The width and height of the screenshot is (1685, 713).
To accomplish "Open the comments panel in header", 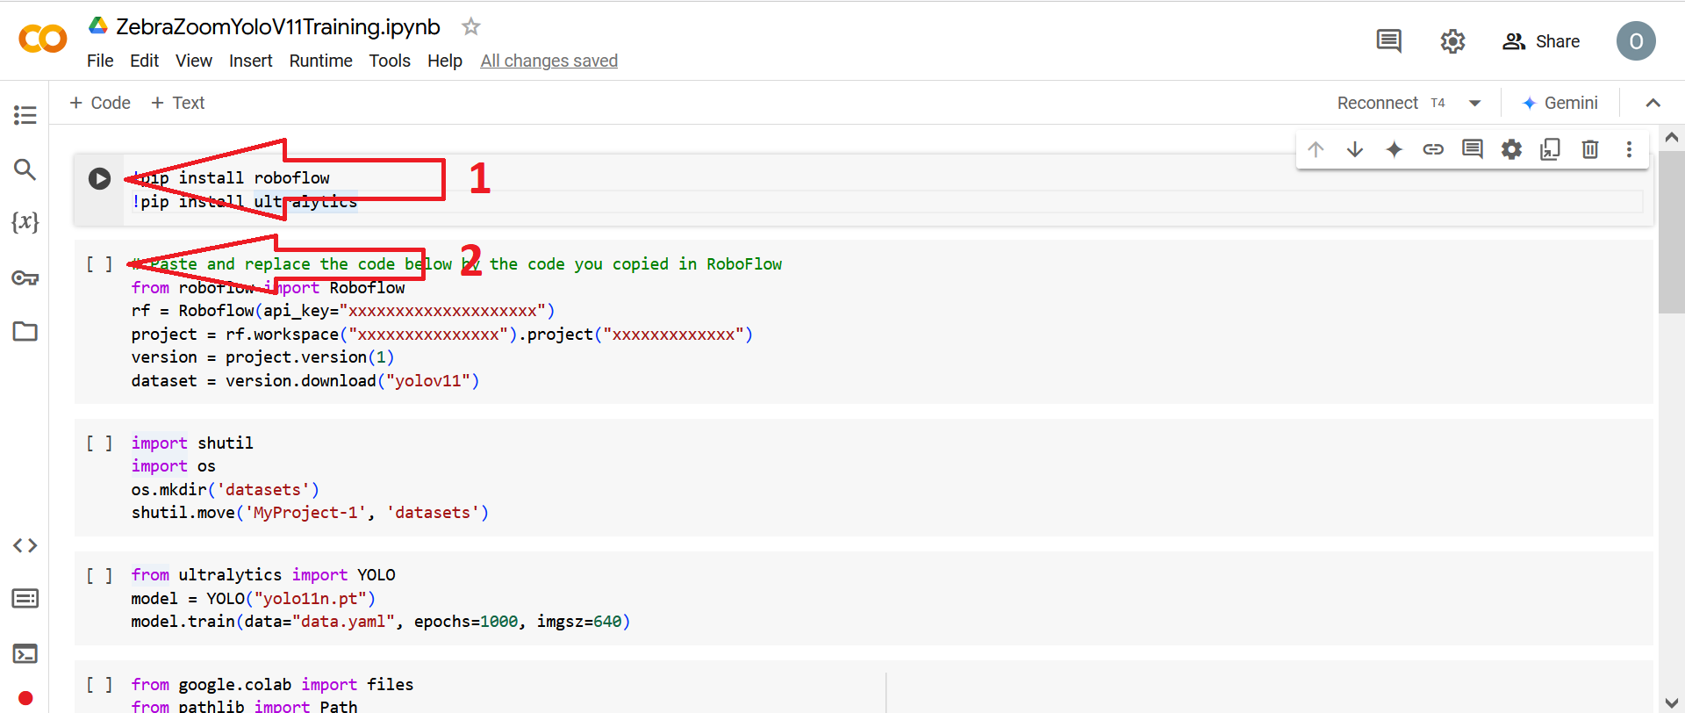I will (x=1388, y=40).
